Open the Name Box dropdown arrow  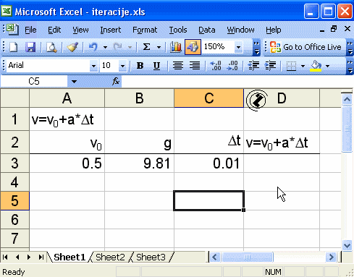74,82
